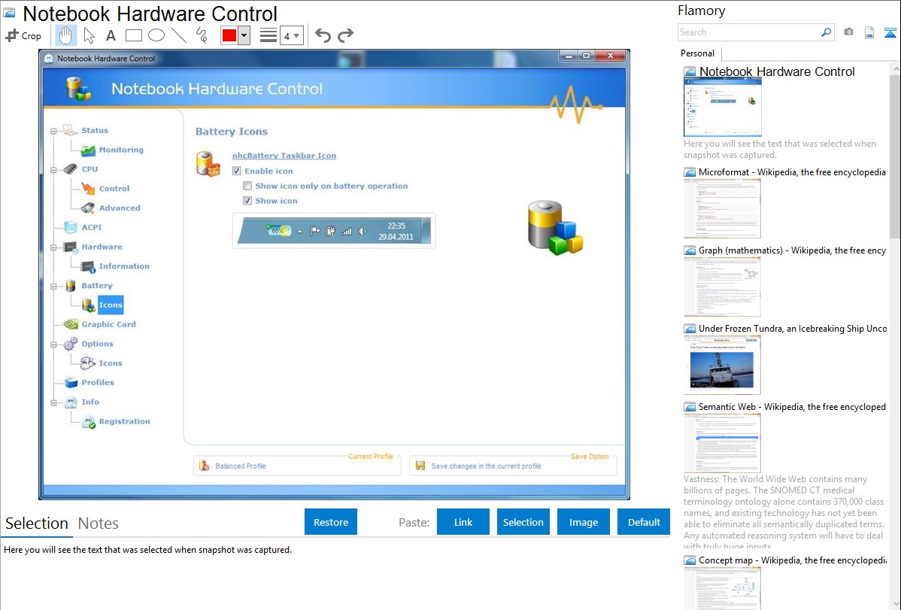Open the ACPI tree item

point(91,228)
